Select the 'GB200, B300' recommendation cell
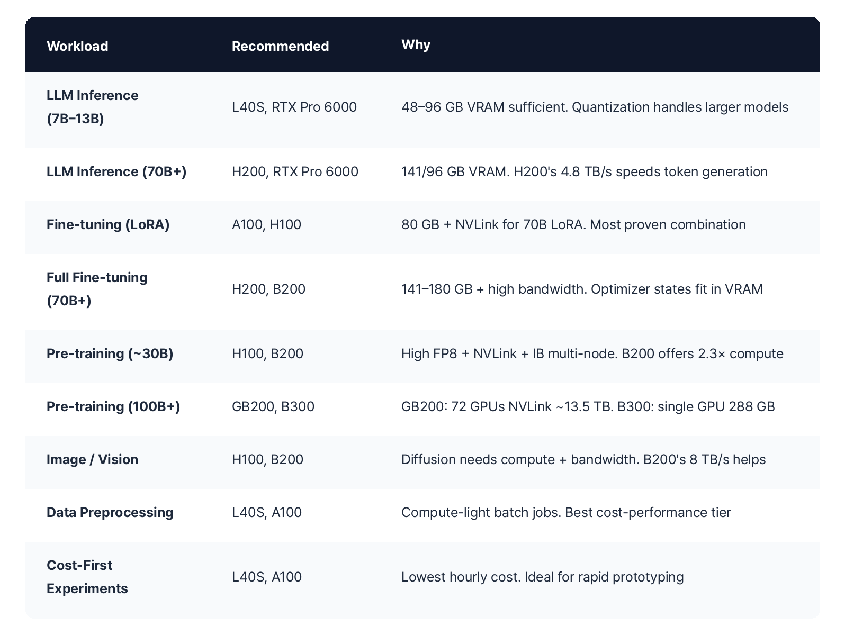 (x=273, y=406)
